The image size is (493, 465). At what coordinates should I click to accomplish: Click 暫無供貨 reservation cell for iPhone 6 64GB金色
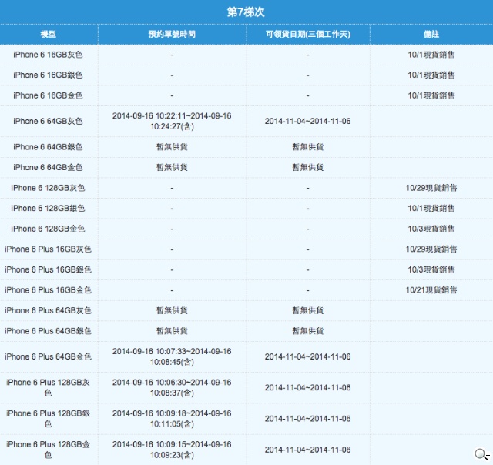click(x=172, y=168)
